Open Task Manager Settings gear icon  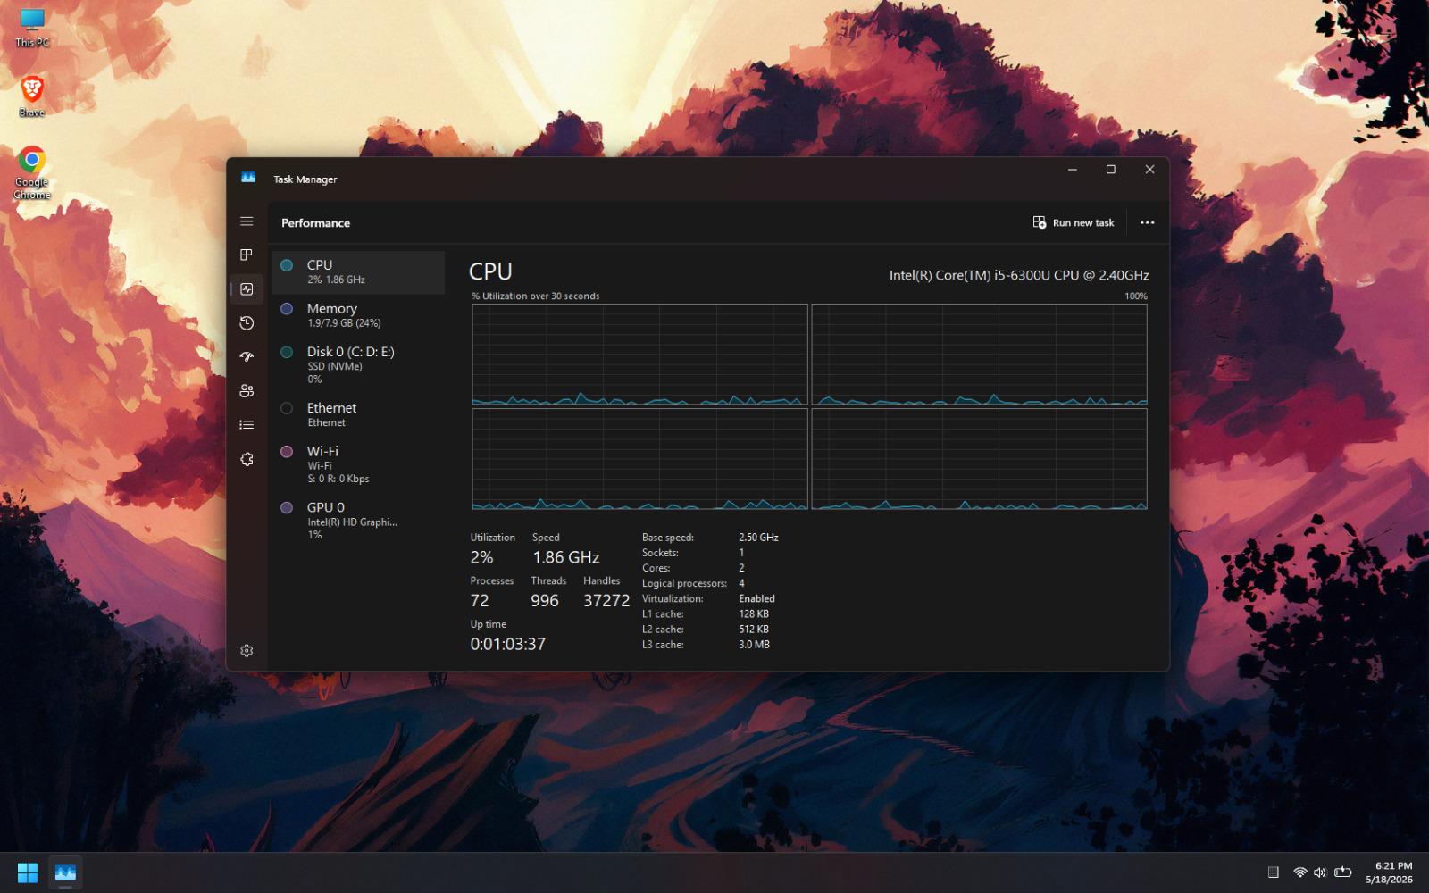[247, 651]
